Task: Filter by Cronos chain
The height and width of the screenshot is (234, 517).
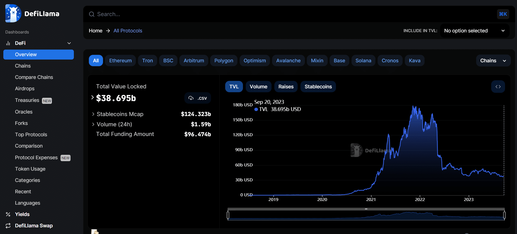Action: 390,61
